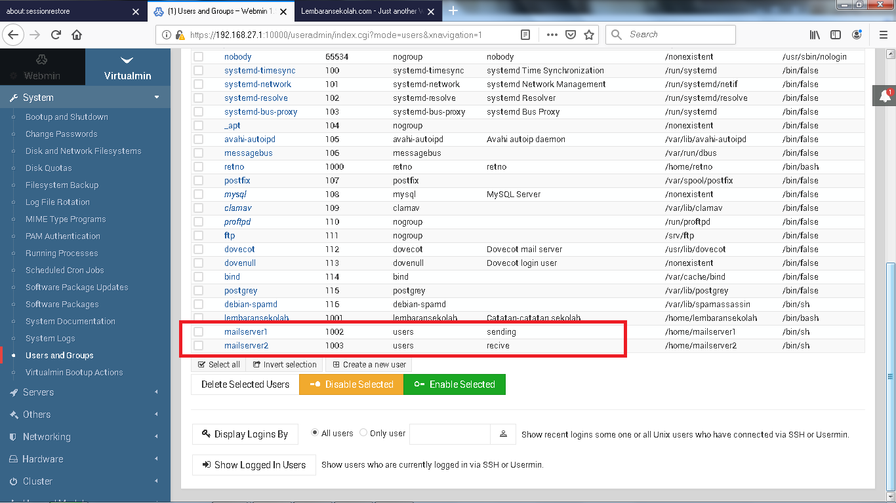The image size is (896, 503).
Task: Open the Firefox hamburger menu
Action: pyautogui.click(x=882, y=34)
